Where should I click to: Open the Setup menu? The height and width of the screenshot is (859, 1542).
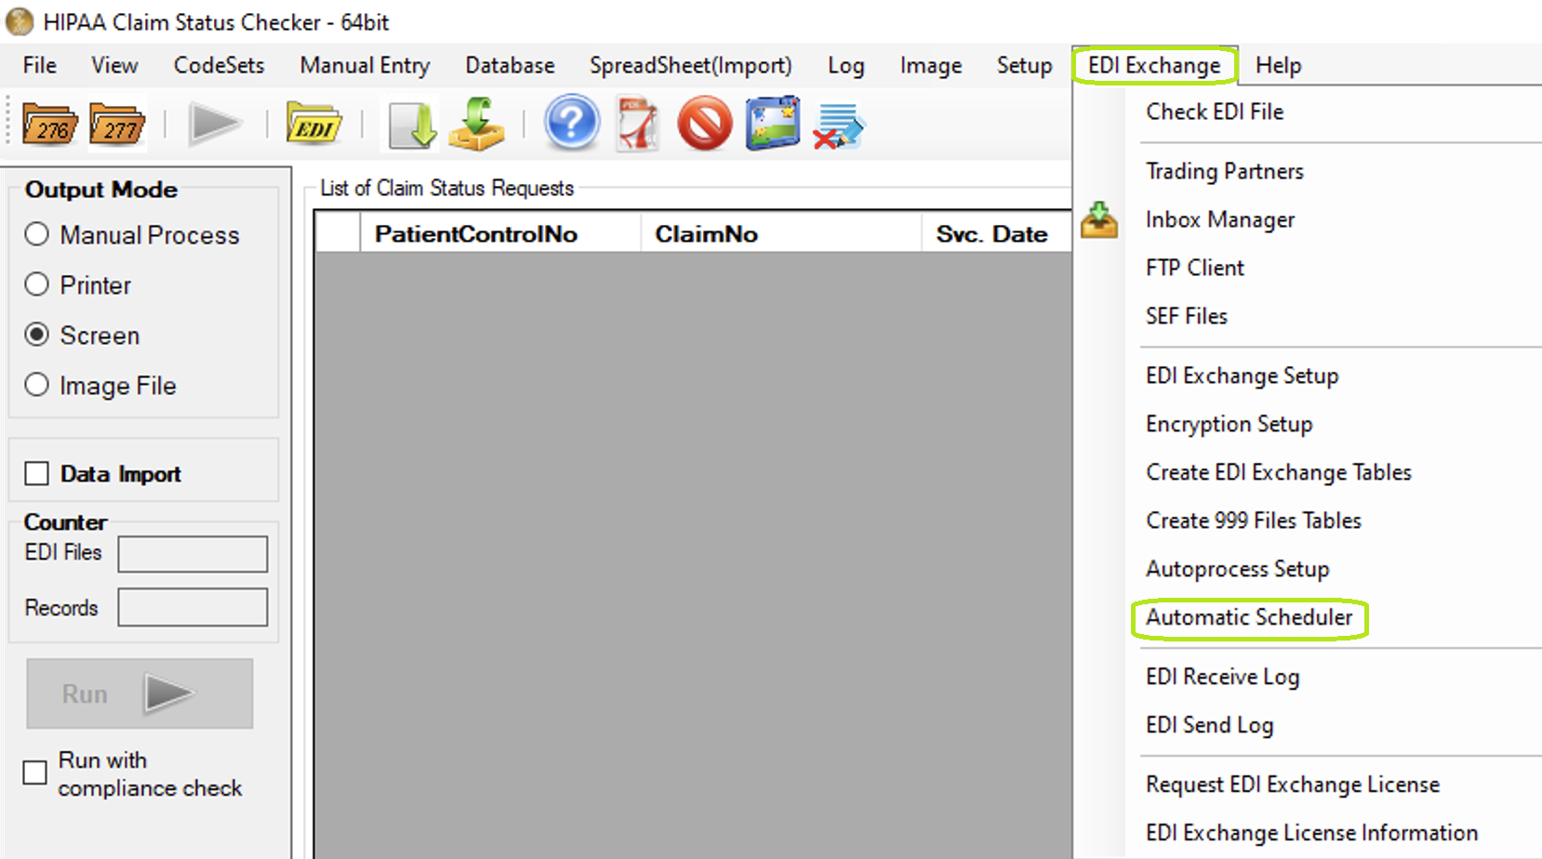pyautogui.click(x=1025, y=65)
